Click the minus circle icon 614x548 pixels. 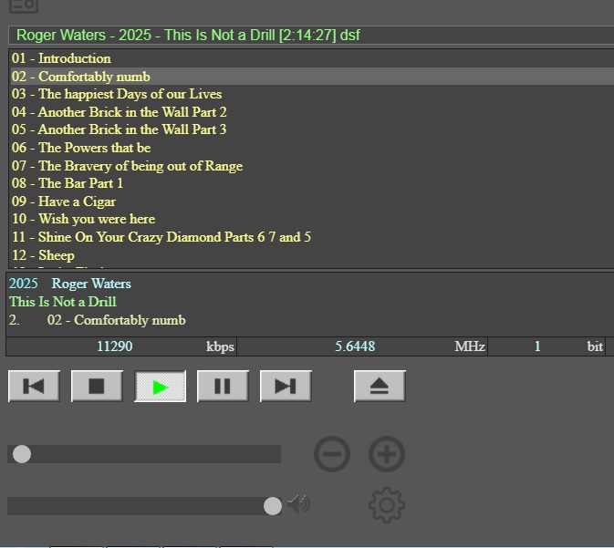coord(332,454)
